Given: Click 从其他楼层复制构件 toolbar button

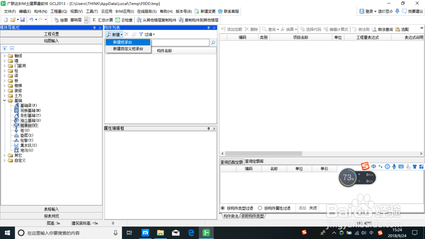Looking at the screenshot, I should [x=156, y=20].
